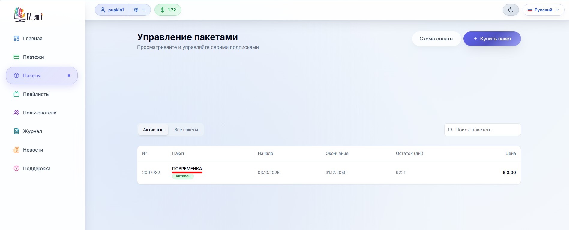Expand the account settings gear dropdown

[139, 10]
